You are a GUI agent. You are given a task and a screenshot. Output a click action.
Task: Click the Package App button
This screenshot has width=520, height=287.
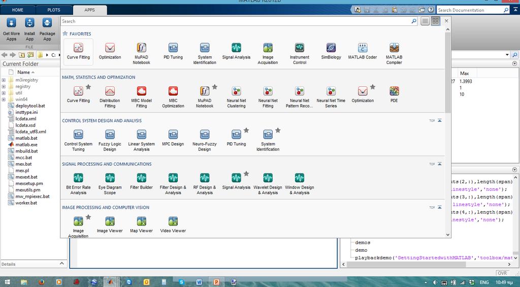click(x=47, y=29)
